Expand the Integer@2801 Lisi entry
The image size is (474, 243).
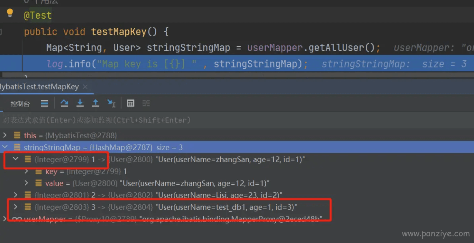15,195
